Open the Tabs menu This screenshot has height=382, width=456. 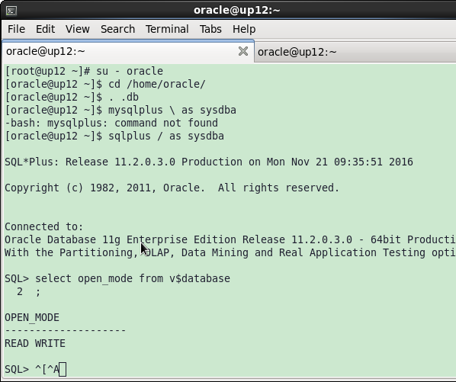210,29
